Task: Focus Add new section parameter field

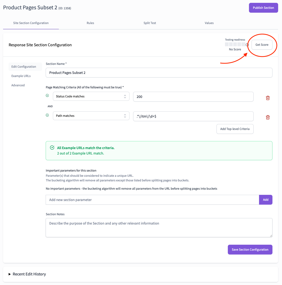Action: 152,200
